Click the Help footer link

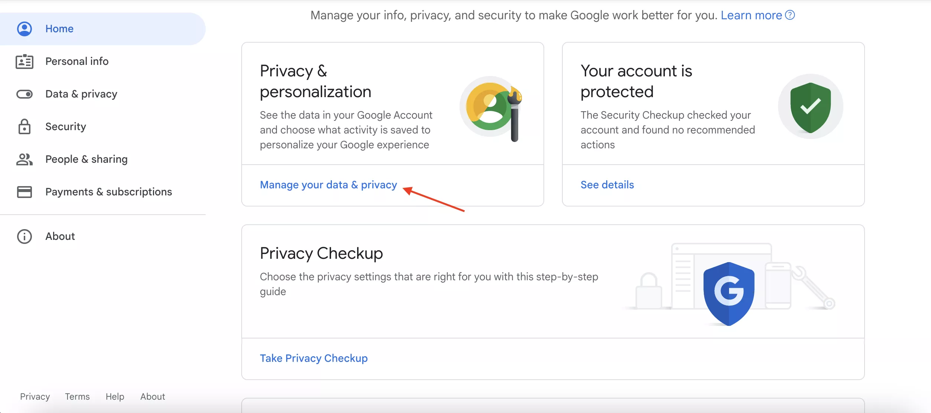tap(115, 397)
